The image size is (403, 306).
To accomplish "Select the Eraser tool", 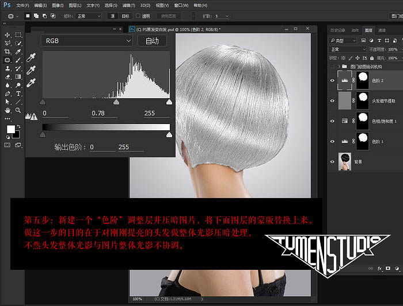I will (7, 76).
